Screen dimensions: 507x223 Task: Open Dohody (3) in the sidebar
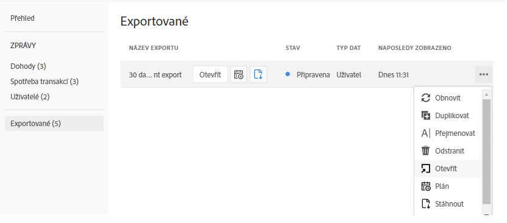28,66
